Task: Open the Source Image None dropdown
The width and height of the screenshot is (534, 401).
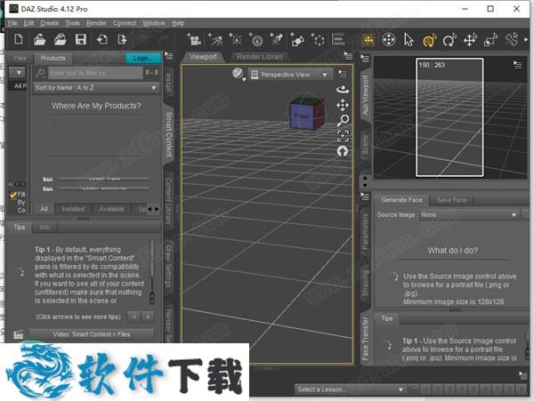Action: click(469, 215)
